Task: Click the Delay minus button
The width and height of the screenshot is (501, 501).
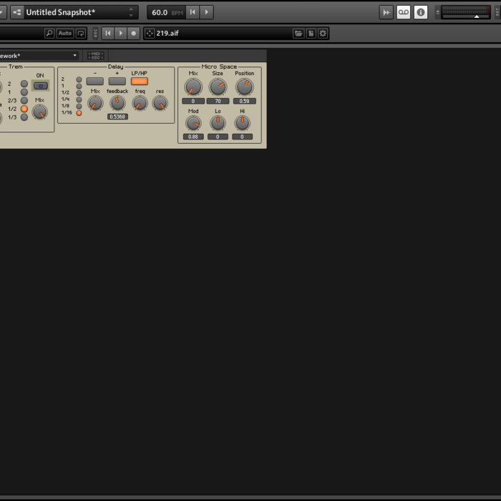Action: coord(94,82)
